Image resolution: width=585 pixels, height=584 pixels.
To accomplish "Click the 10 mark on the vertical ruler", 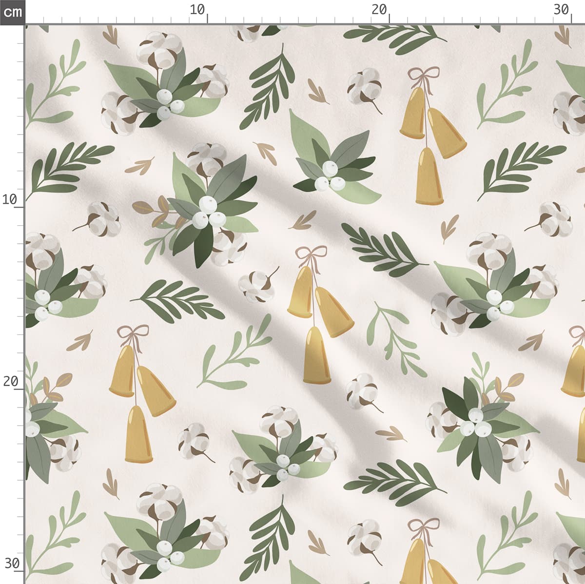I will (10, 199).
